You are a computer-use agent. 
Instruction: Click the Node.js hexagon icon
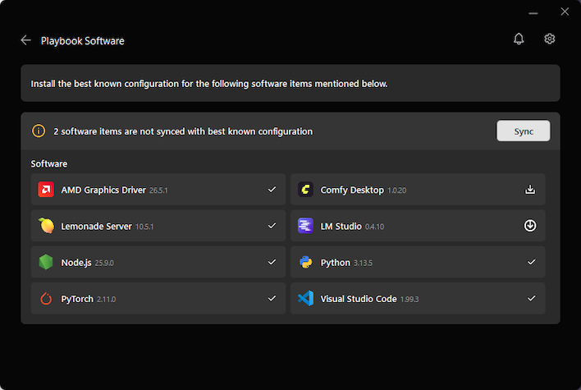[x=46, y=262]
